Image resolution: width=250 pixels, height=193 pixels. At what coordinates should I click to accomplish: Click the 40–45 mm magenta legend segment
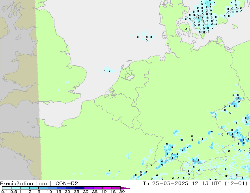click(107, 188)
